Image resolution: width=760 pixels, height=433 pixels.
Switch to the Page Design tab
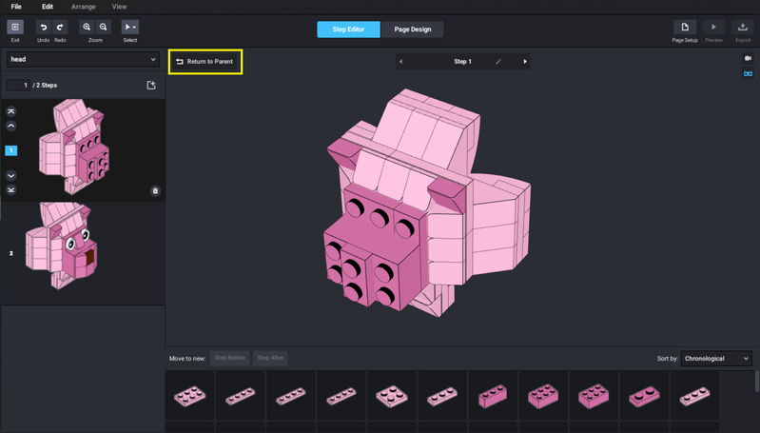pyautogui.click(x=412, y=30)
